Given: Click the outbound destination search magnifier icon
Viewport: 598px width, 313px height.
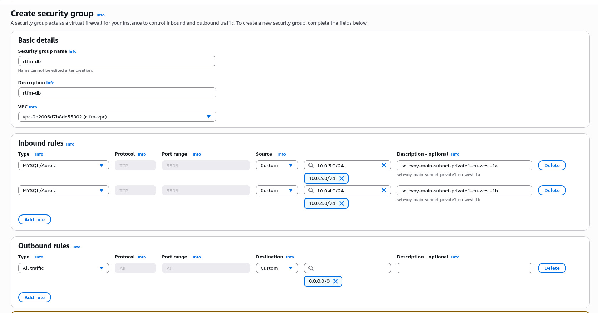Looking at the screenshot, I should (x=311, y=268).
